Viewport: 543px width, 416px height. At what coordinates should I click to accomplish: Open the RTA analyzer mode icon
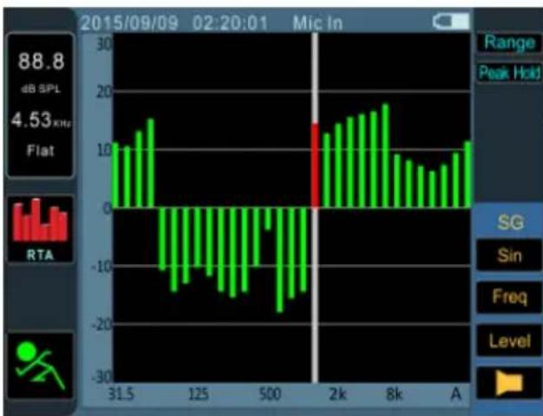click(40, 228)
